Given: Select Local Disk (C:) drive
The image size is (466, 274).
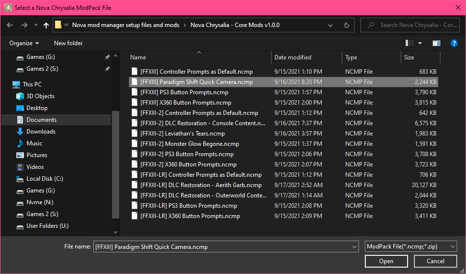Looking at the screenshot, I should tap(45, 179).
